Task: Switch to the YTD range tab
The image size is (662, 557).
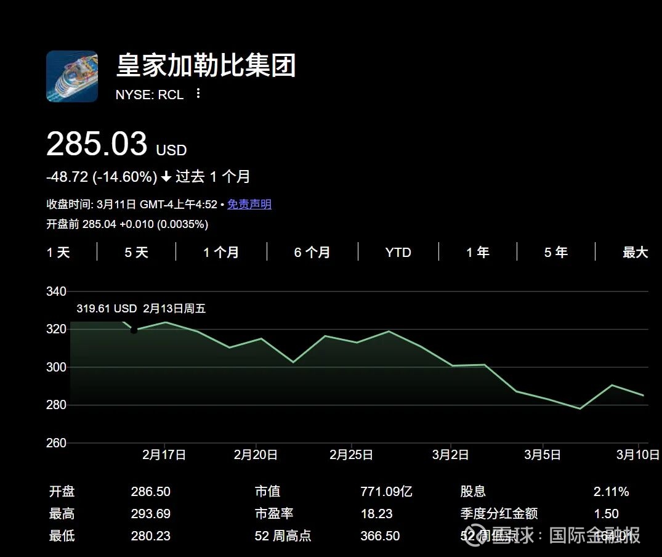Action: point(398,253)
